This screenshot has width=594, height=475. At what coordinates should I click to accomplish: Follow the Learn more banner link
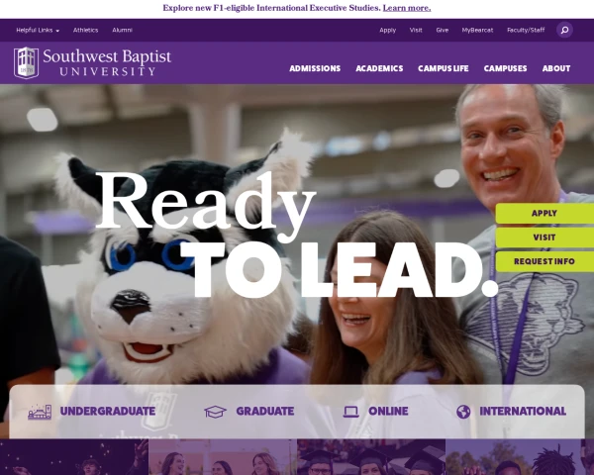406,8
